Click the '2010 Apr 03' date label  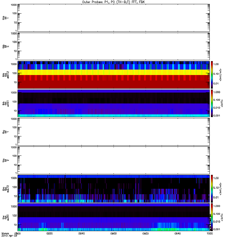(x=9, y=236)
